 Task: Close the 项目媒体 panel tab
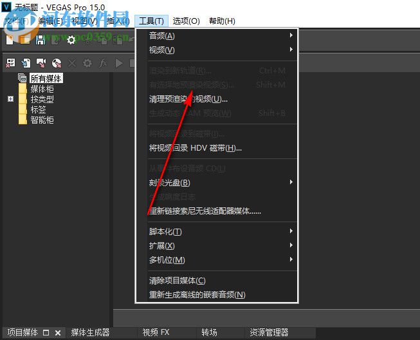coord(58,333)
